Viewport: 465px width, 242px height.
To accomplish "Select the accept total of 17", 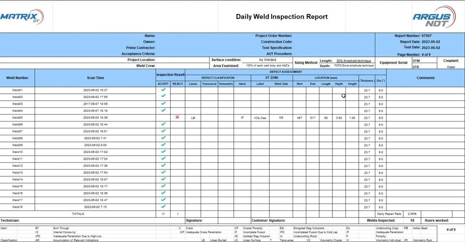I will [163, 214].
